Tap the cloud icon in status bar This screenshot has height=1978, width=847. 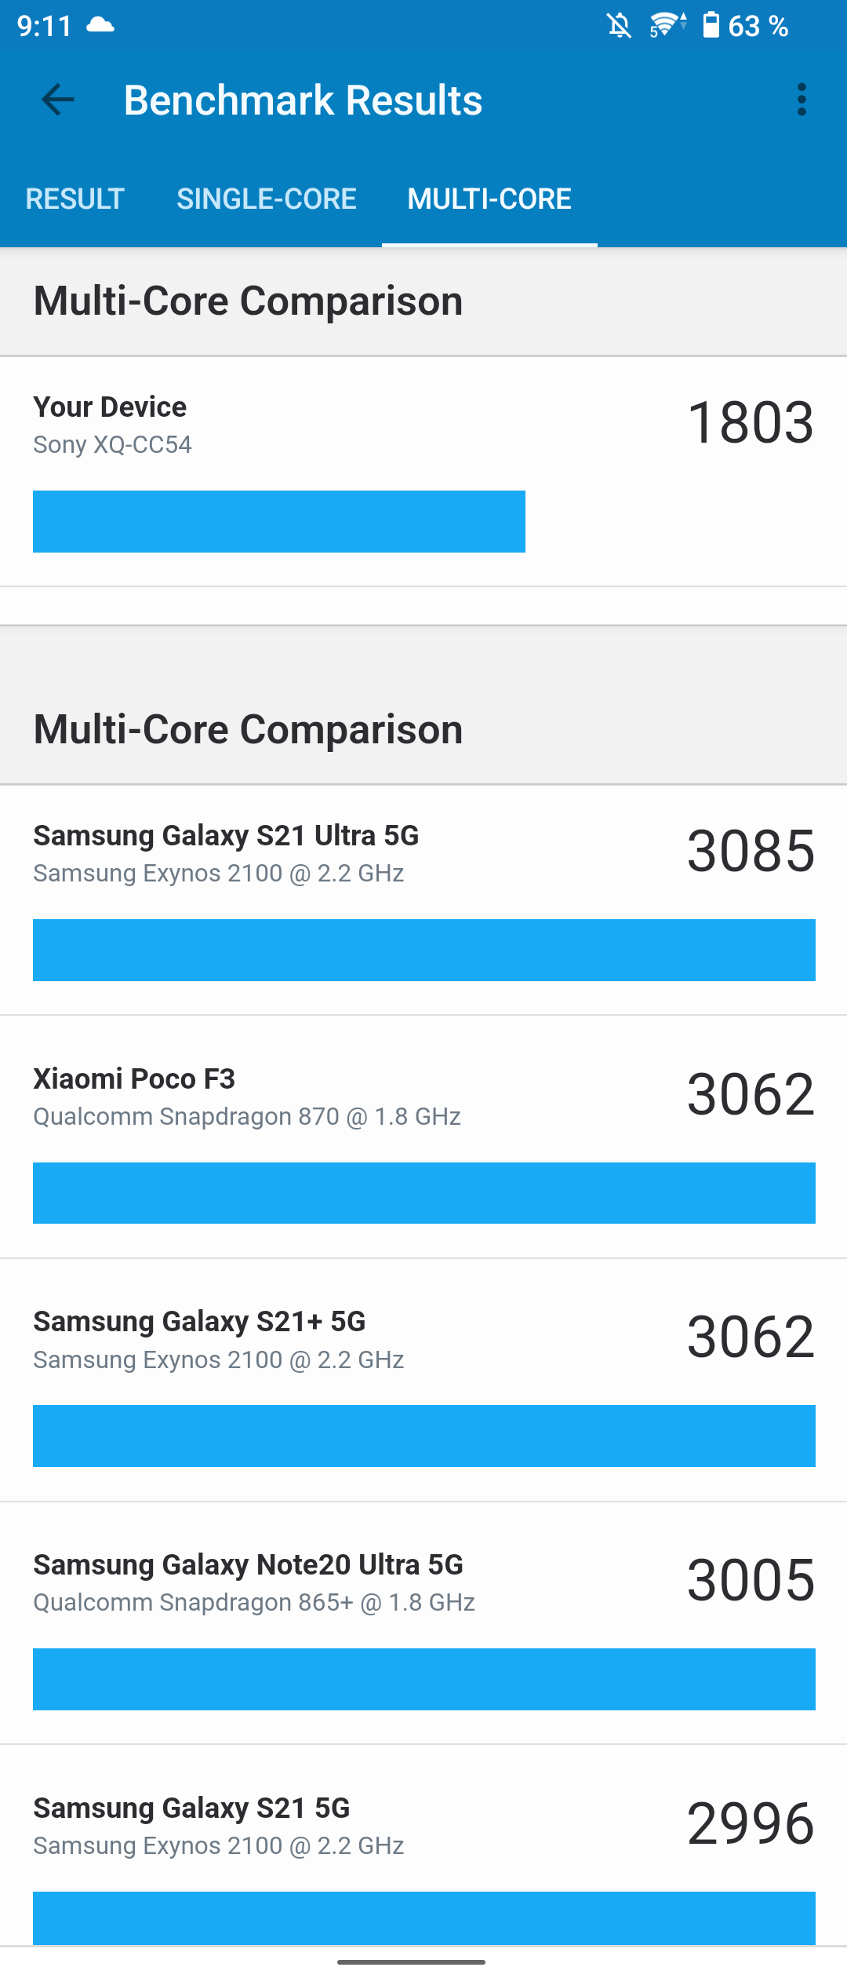click(x=100, y=25)
